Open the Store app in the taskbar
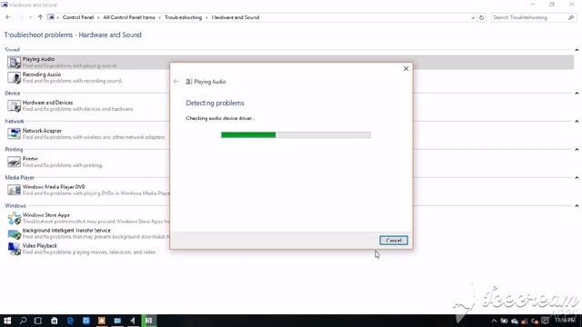This screenshot has width=582, height=327. pos(55,321)
